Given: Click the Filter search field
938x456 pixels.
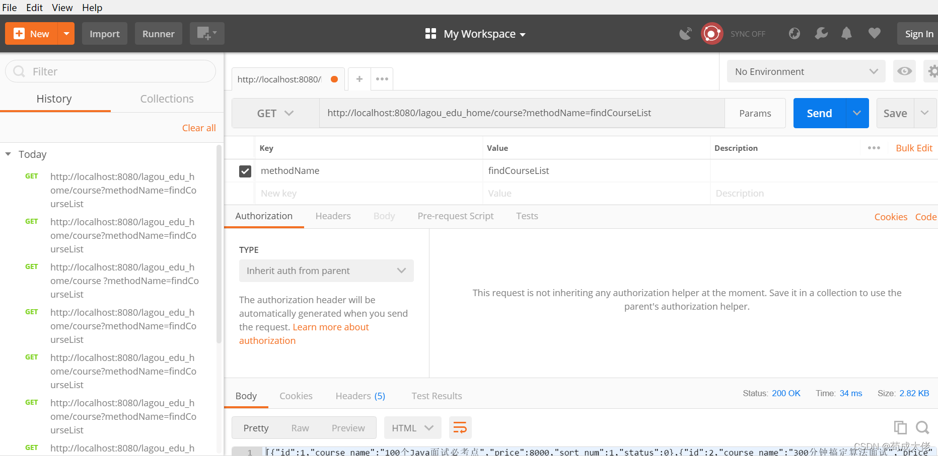Looking at the screenshot, I should (111, 71).
